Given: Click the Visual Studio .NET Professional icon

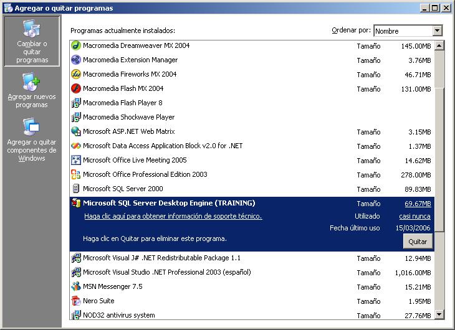Looking at the screenshot, I should click(76, 272).
